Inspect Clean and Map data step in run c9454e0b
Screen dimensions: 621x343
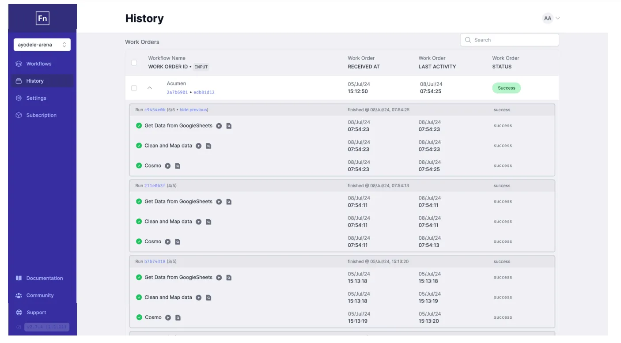coord(208,146)
